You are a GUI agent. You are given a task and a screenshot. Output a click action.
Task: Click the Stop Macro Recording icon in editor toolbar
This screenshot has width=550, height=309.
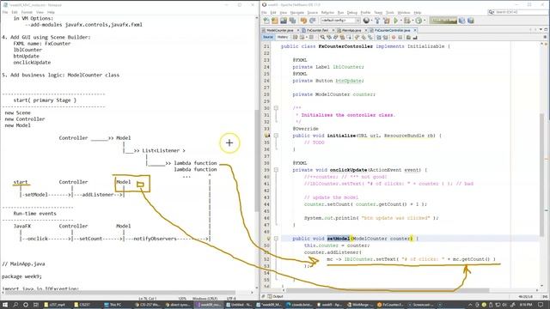(400, 37)
